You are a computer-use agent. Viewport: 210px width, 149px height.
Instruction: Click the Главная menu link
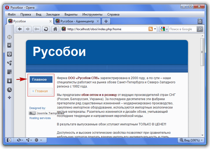click(x=41, y=91)
